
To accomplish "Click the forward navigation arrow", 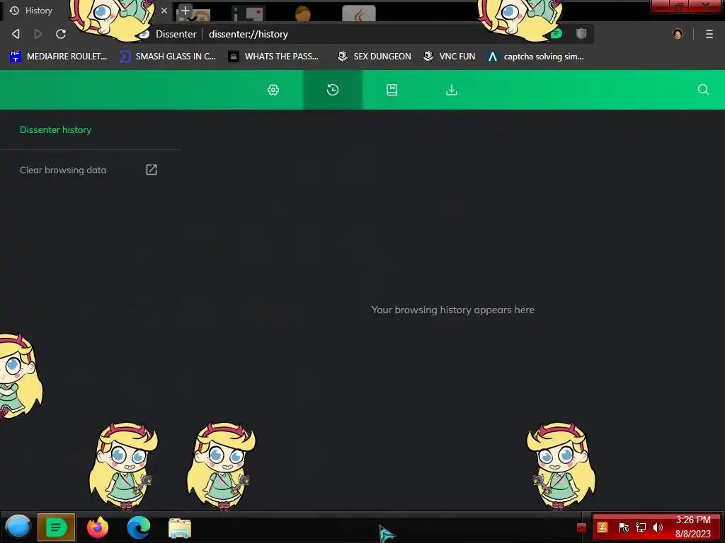I will [x=38, y=34].
